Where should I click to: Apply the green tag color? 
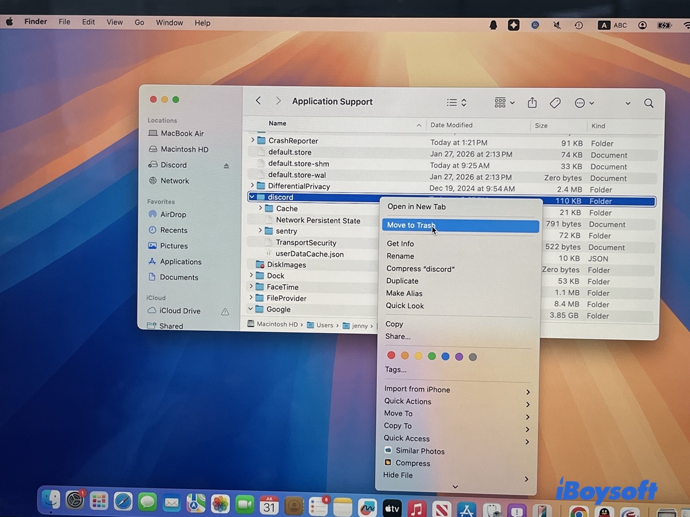[432, 356]
